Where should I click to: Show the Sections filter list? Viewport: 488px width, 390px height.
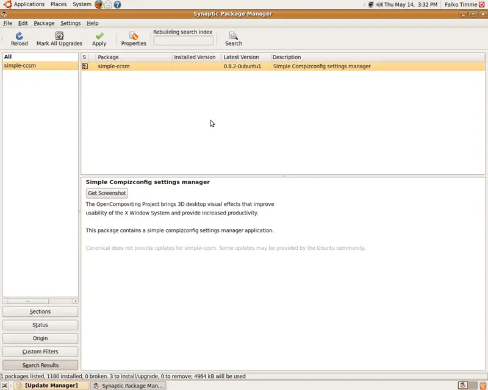(40, 311)
